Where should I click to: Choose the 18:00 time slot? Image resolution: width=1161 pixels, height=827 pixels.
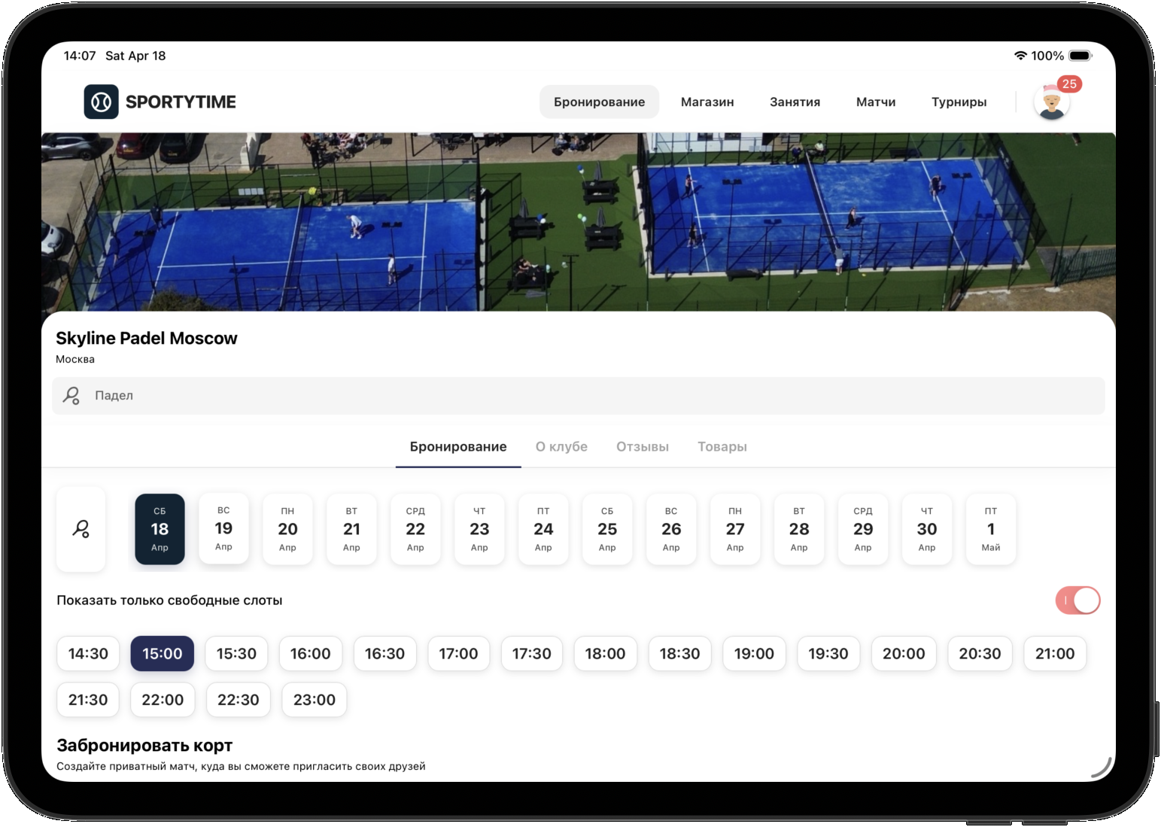pyautogui.click(x=605, y=653)
